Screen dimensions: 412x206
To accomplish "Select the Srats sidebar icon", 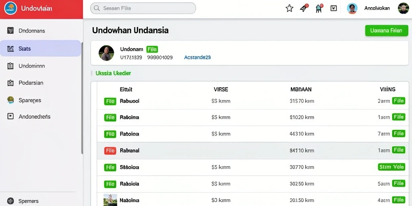I will pyautogui.click(x=10, y=49).
